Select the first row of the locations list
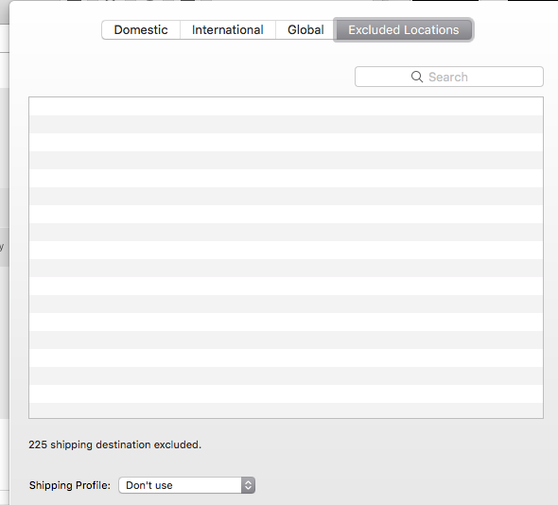Viewport: 558px width, 505px height. 287,107
